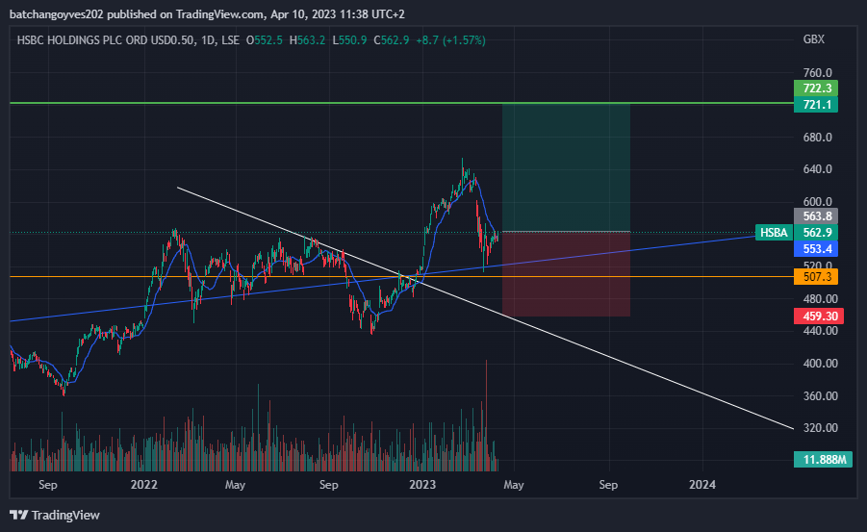Click the 2024 time axis label
The image size is (867, 532).
[x=702, y=485]
